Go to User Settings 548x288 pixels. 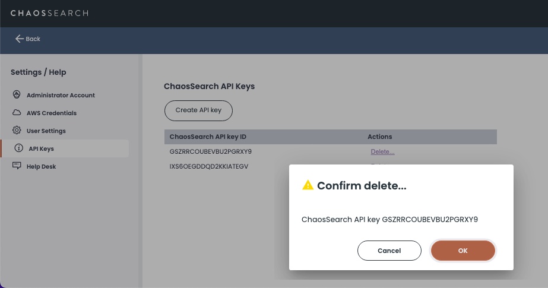(46, 131)
